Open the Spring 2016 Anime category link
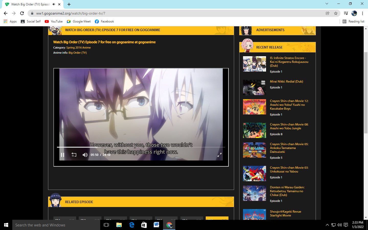The width and height of the screenshot is (368, 230). pyautogui.click(x=78, y=48)
